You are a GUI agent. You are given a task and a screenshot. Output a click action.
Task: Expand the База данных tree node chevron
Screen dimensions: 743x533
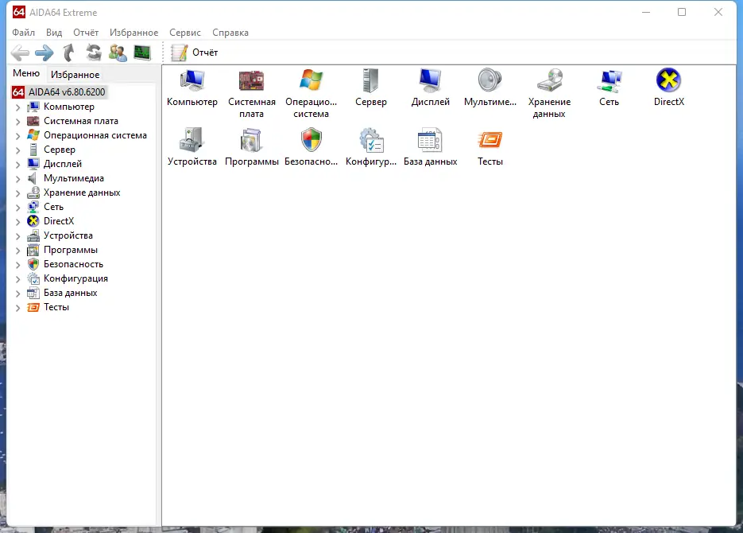18,293
